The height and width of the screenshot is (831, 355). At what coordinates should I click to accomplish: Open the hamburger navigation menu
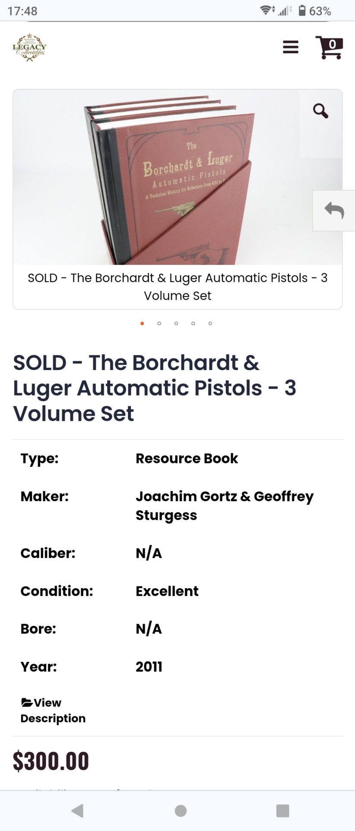pyautogui.click(x=291, y=47)
